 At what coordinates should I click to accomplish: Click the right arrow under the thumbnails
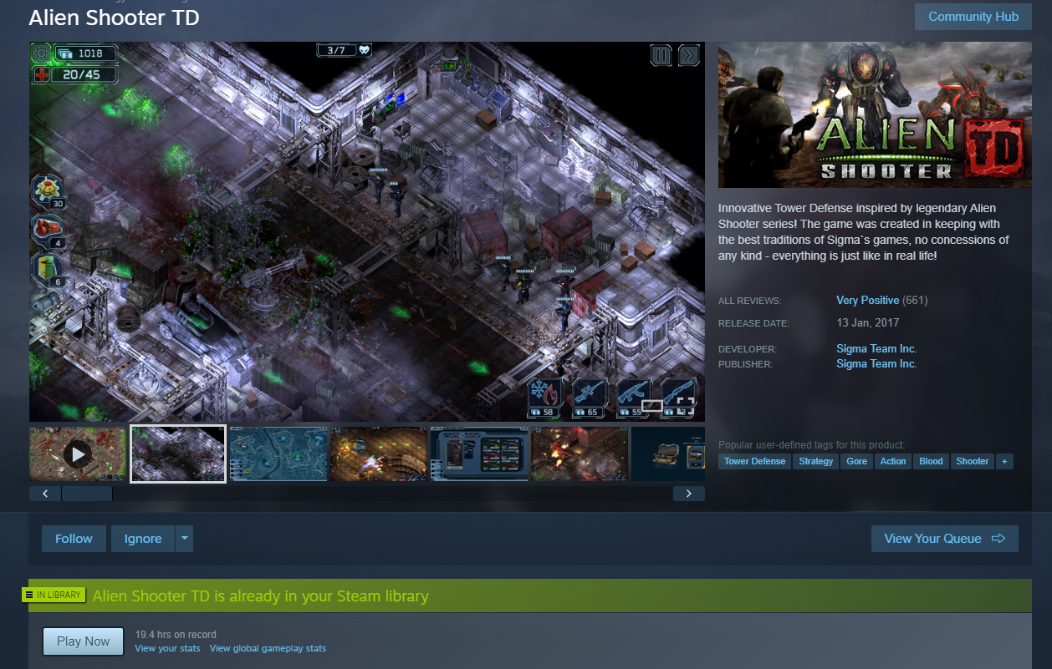(688, 494)
